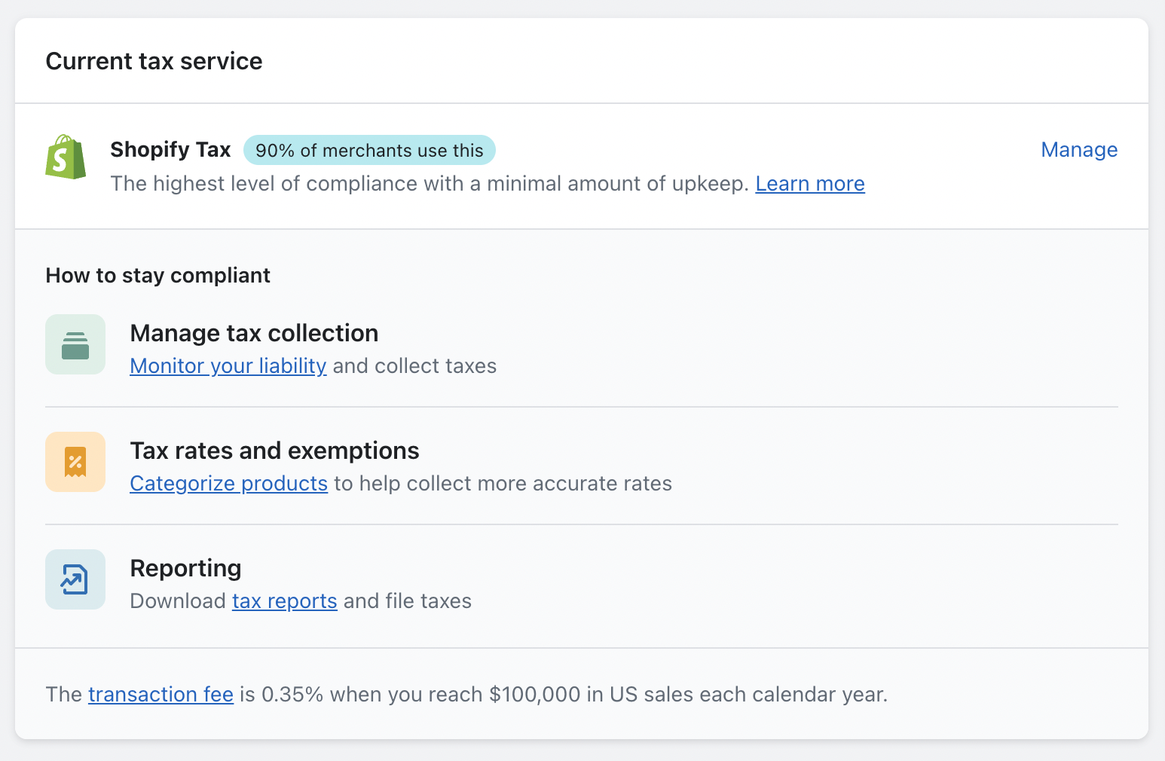Click the "Reporting" title
This screenshot has height=761, width=1165.
(x=185, y=568)
